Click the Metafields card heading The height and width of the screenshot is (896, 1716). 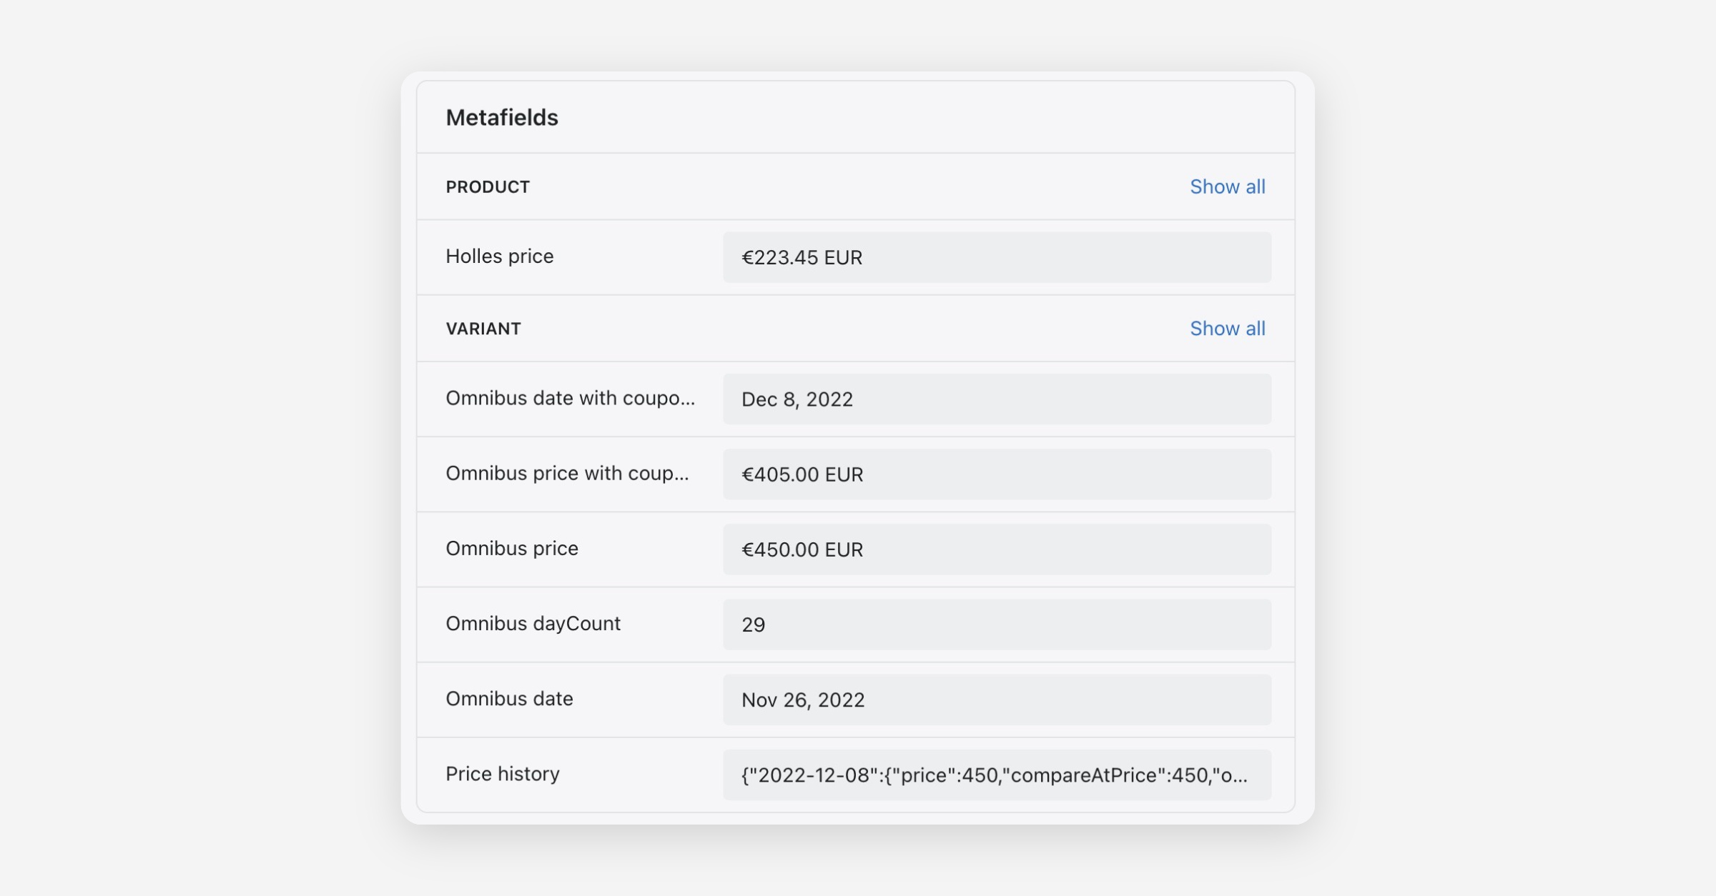click(x=501, y=117)
